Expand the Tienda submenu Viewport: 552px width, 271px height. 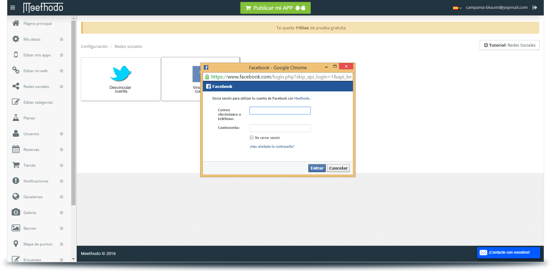click(x=62, y=165)
